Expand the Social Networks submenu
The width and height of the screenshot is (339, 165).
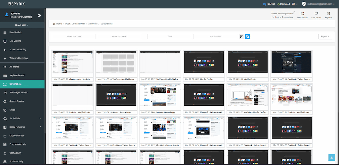pos(40,127)
